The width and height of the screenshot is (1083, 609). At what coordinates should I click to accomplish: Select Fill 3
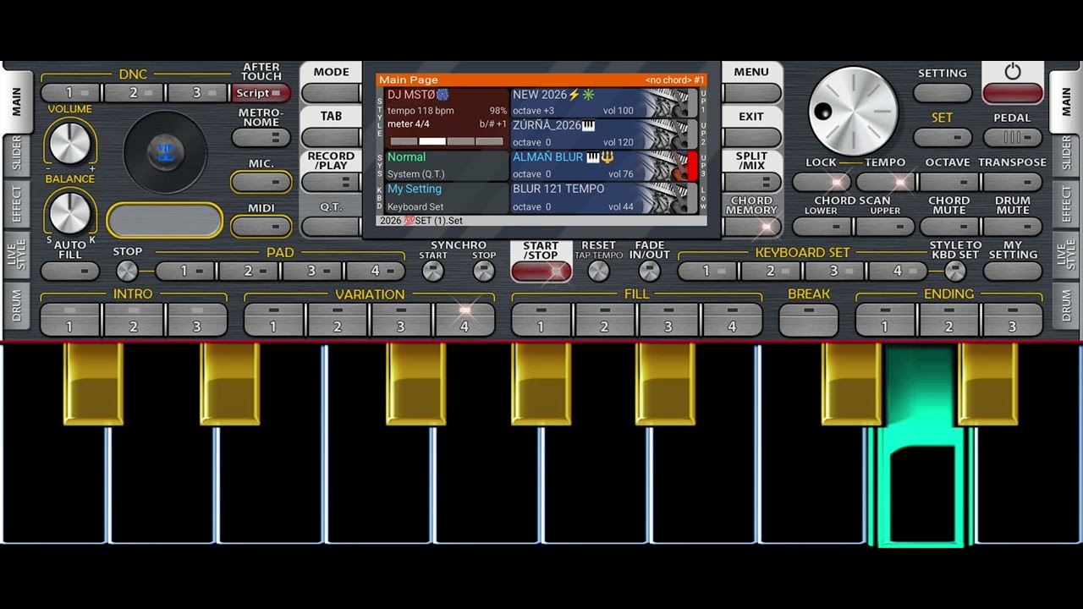(x=668, y=320)
